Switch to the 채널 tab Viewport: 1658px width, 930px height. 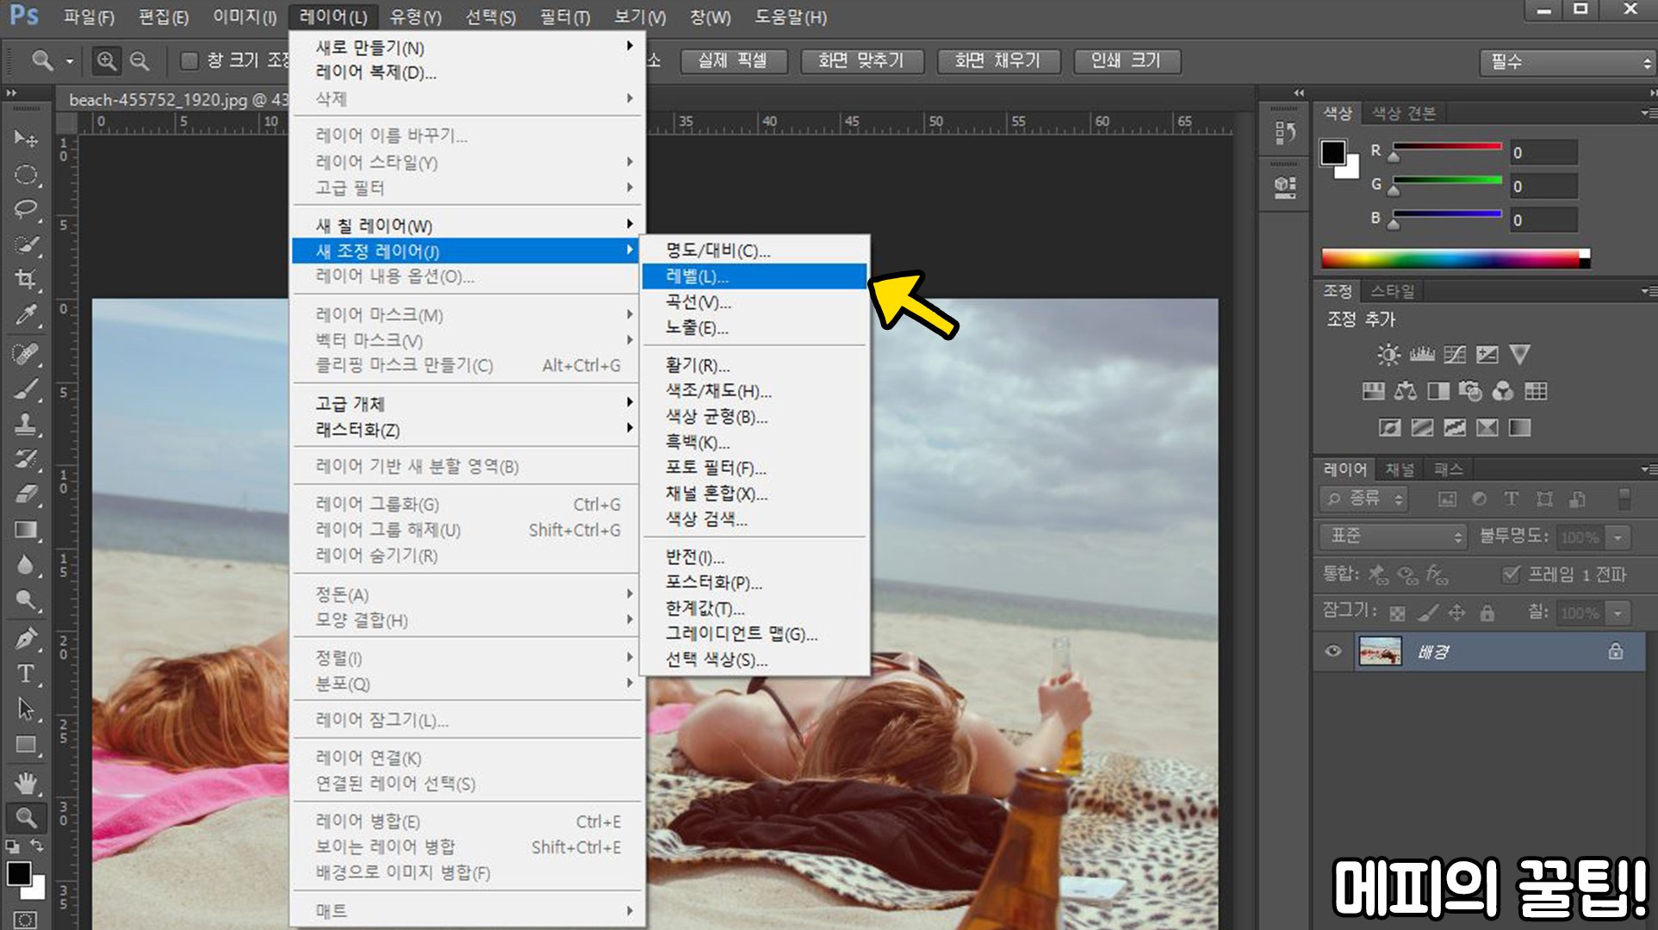coord(1399,469)
